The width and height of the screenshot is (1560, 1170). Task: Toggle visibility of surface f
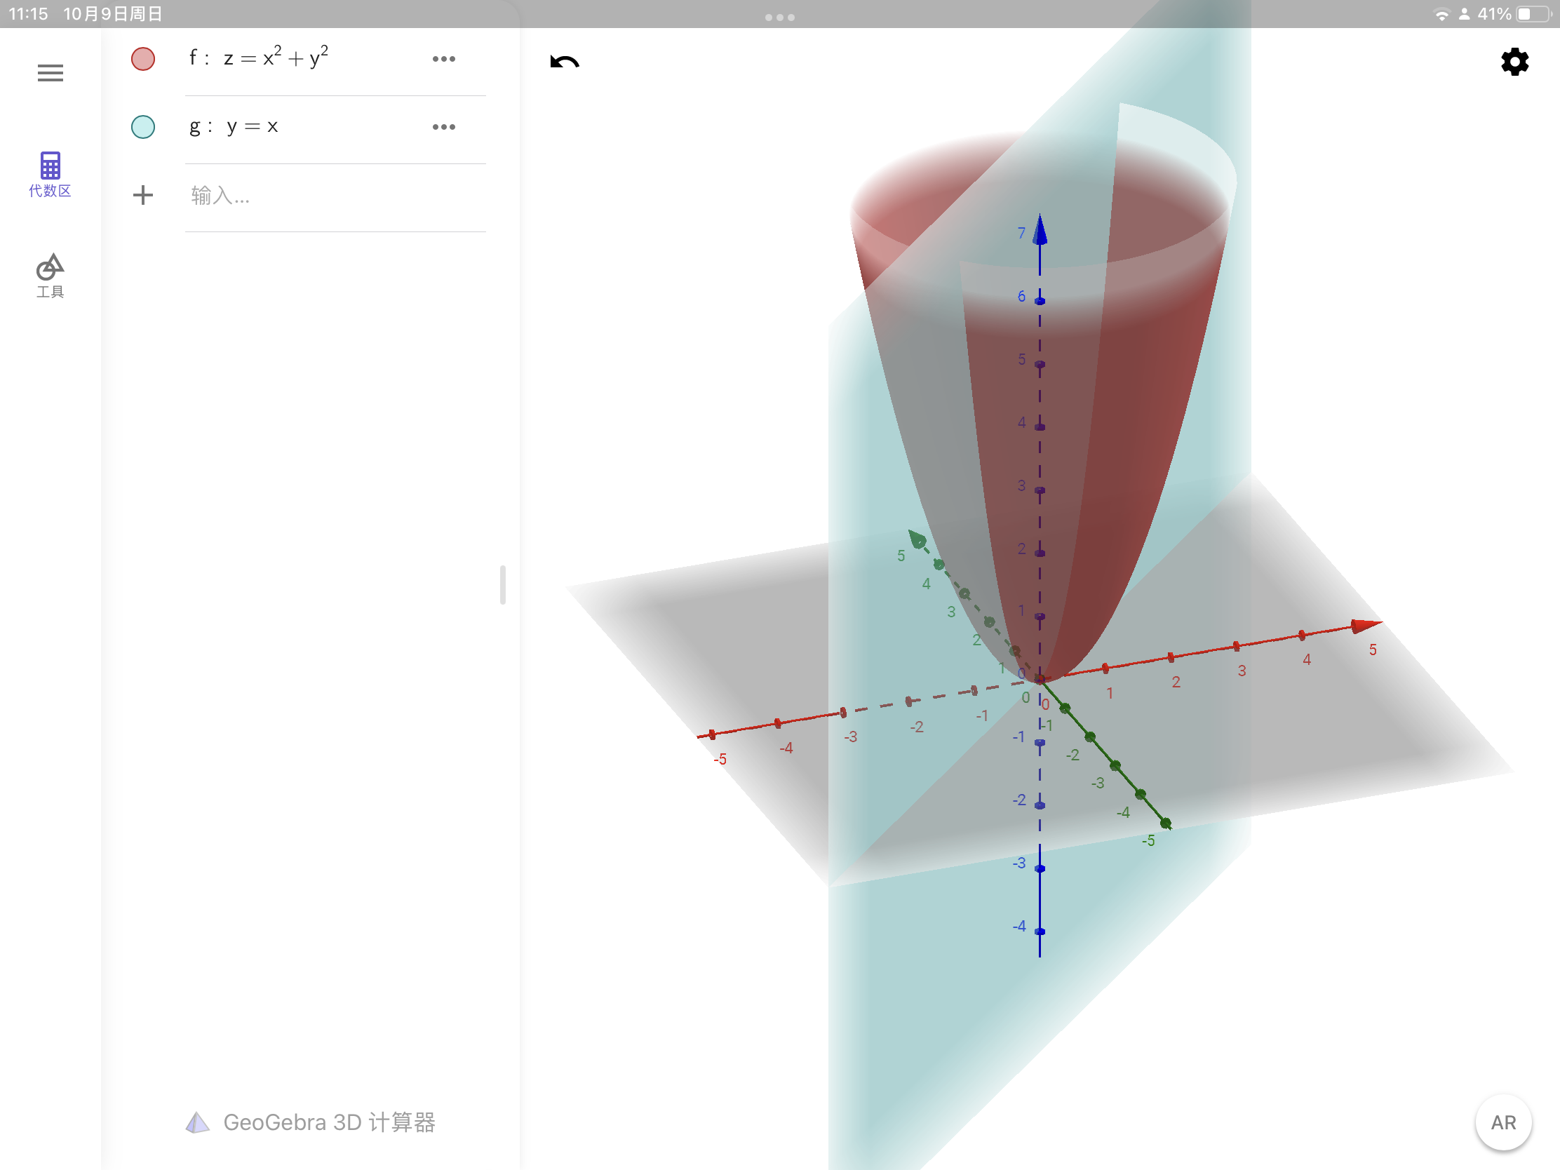coord(143,58)
